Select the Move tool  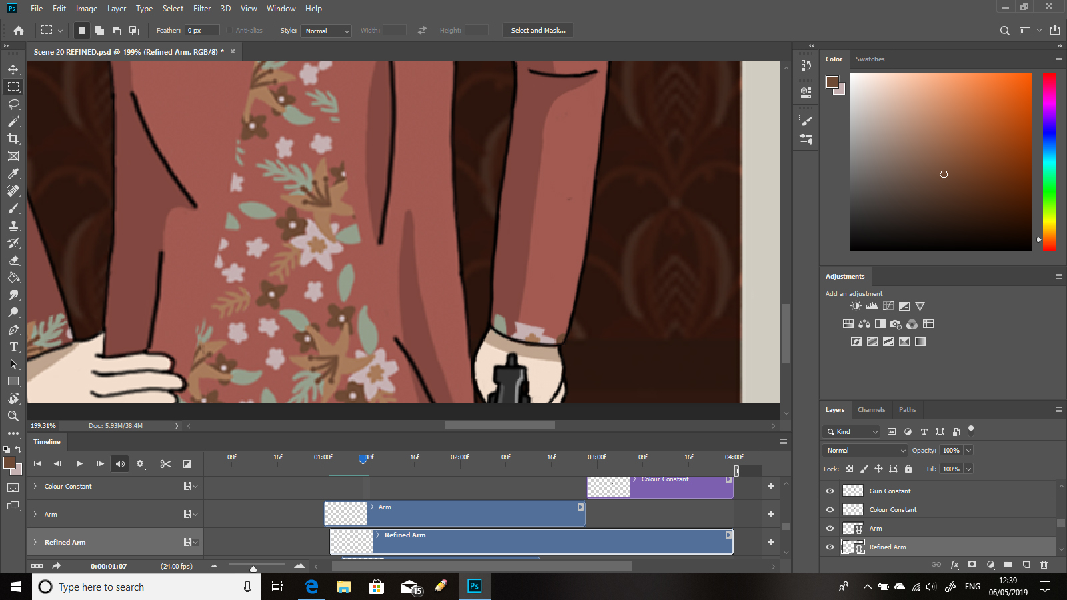13,69
